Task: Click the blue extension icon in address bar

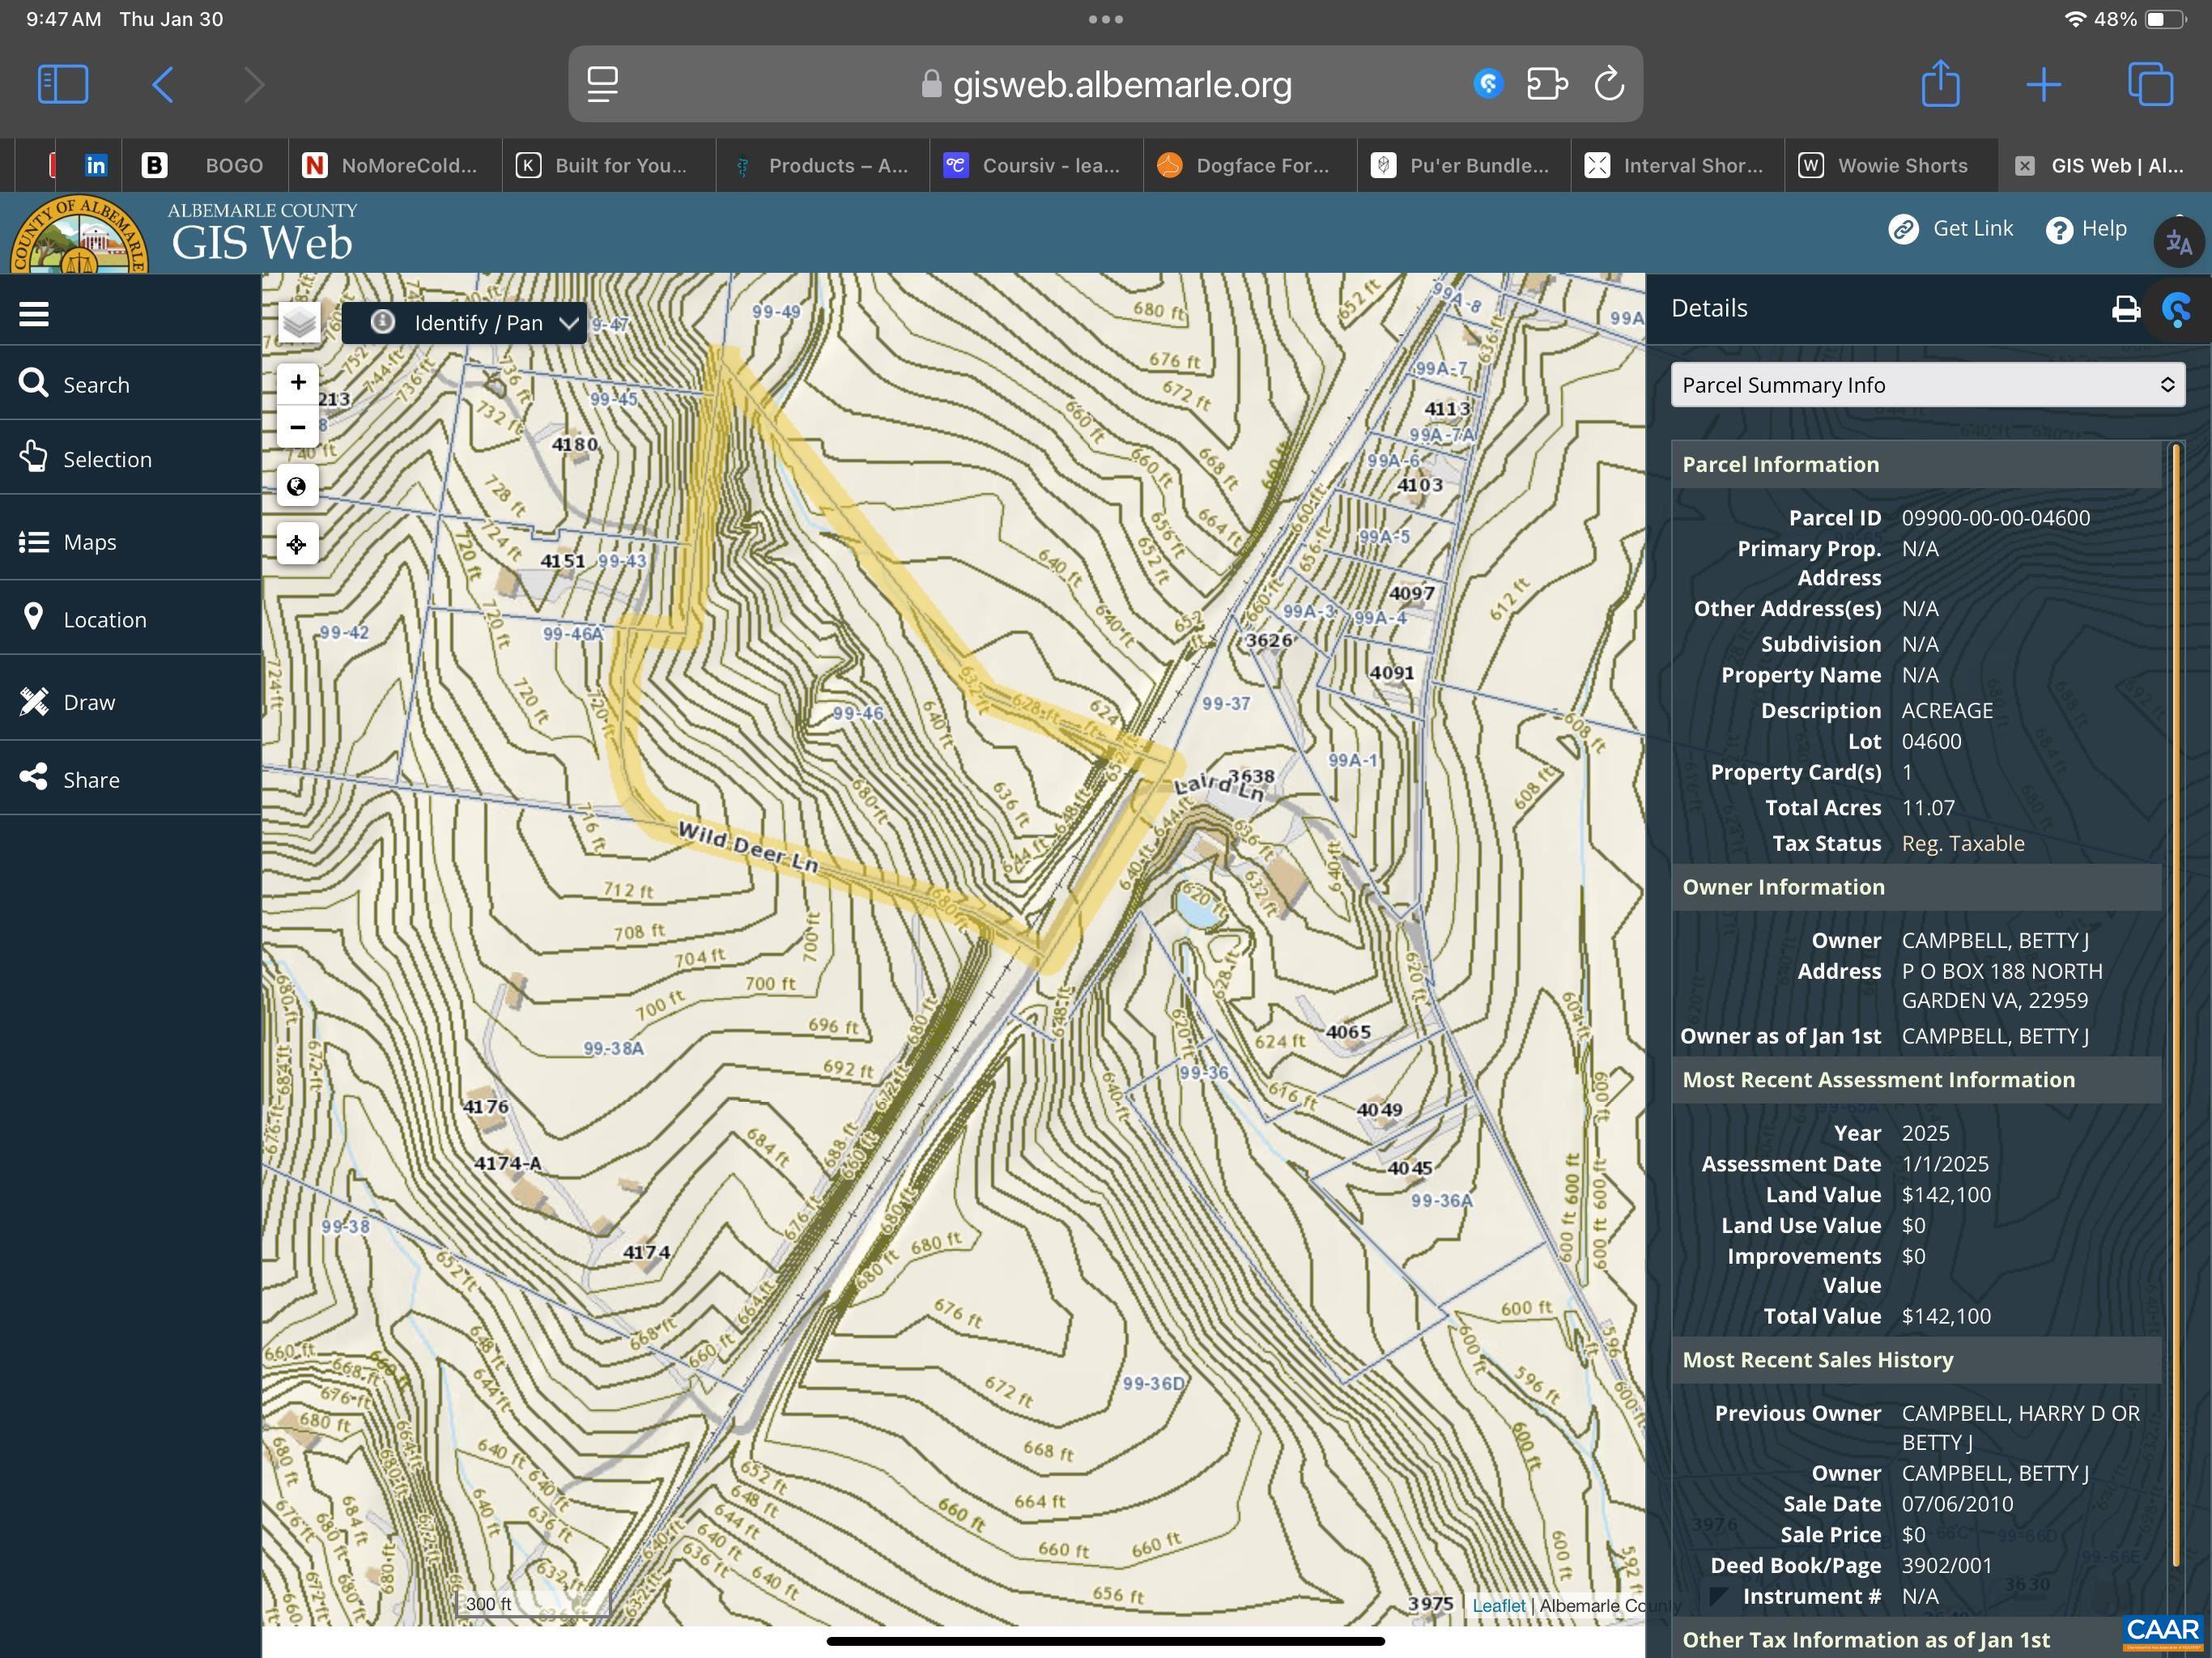Action: 1488,83
